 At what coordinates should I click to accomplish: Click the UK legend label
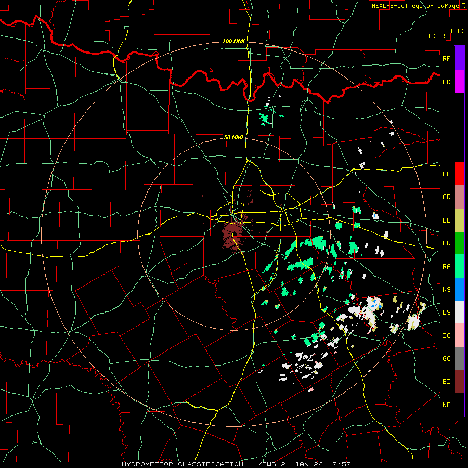[446, 82]
